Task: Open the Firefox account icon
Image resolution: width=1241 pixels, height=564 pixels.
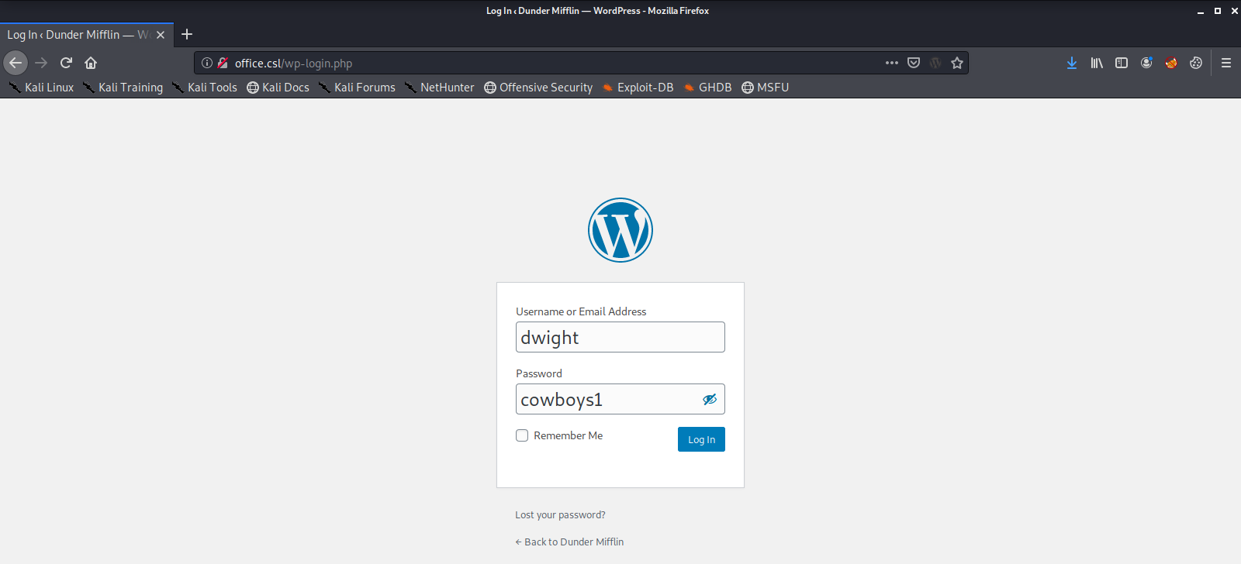Action: point(1146,63)
